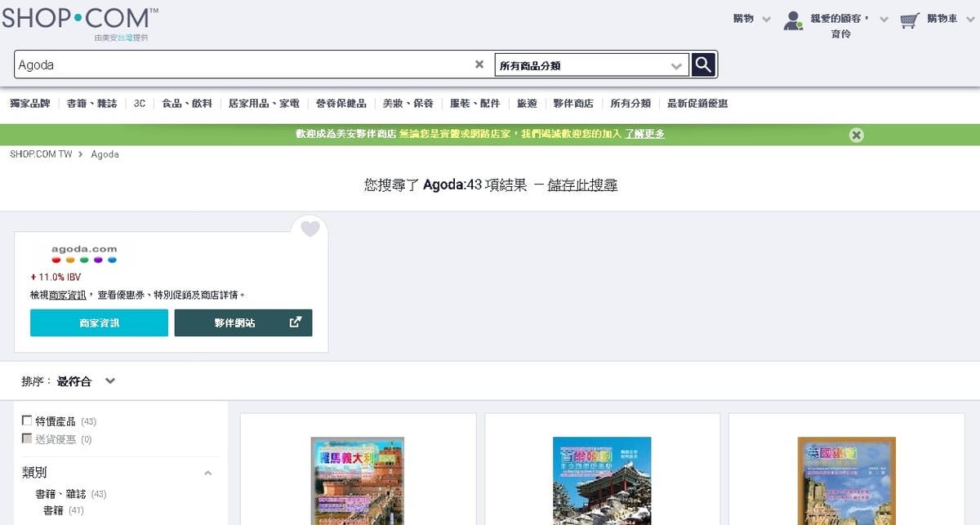Open the 最新促銷優惠 menu

[697, 104]
